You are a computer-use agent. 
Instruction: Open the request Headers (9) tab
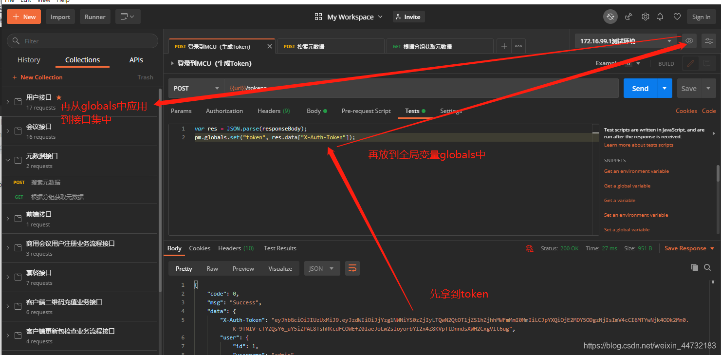point(274,111)
